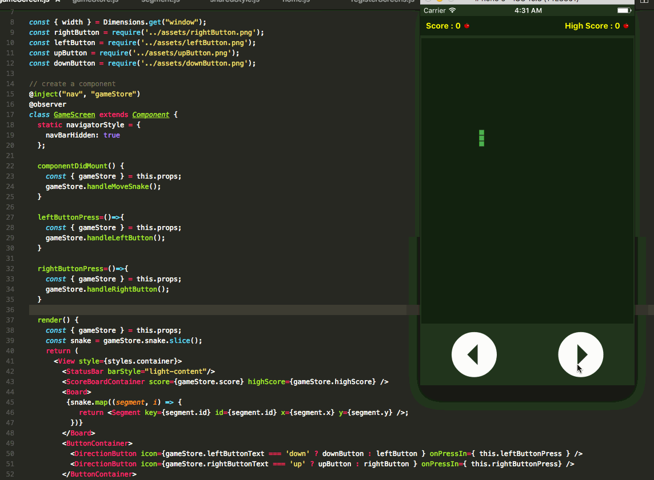Click the upButton.png require line
The height and width of the screenshot is (480, 654).
pyautogui.click(x=134, y=53)
